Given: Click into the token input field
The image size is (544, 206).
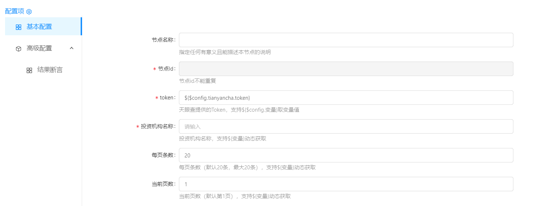Looking at the screenshot, I should pyautogui.click(x=346, y=98).
